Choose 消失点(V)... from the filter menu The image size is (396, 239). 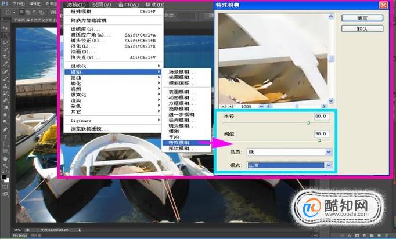click(x=113, y=57)
